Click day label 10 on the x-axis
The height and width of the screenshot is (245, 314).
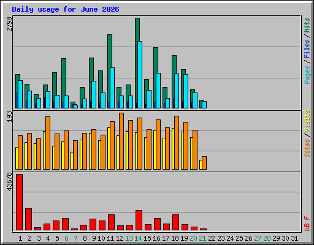[101, 238]
